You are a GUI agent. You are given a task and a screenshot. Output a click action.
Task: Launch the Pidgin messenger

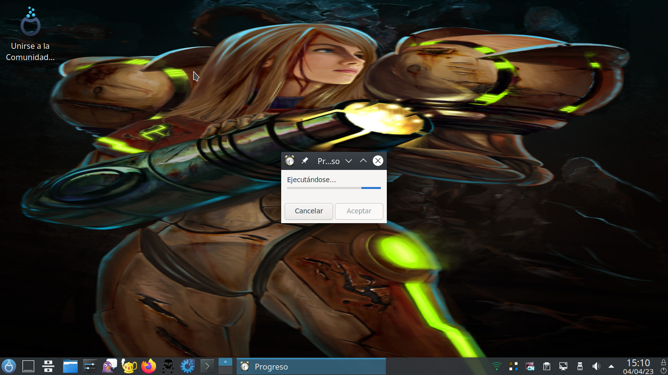(x=110, y=366)
